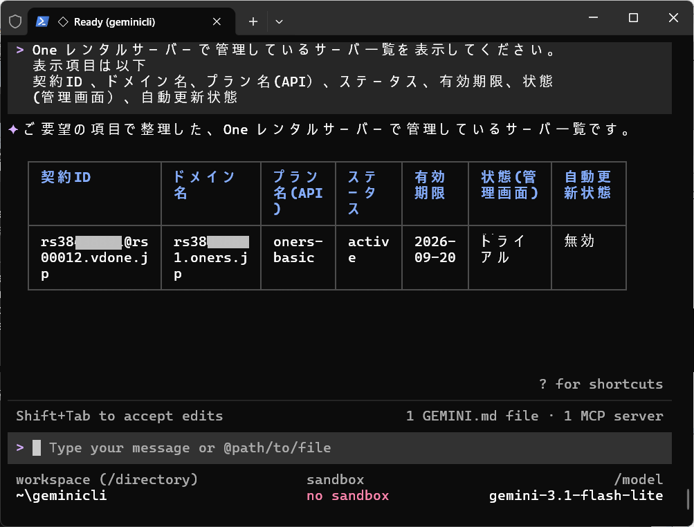
Task: Focus the 'Type your message' input field
Action: pos(340,447)
